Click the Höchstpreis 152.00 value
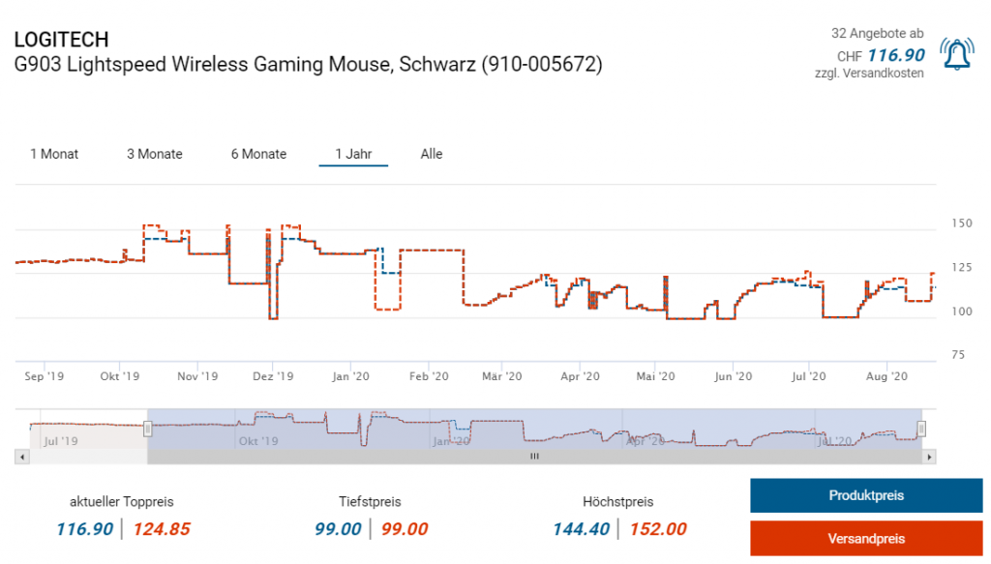This screenshot has height=564, width=991. [658, 529]
